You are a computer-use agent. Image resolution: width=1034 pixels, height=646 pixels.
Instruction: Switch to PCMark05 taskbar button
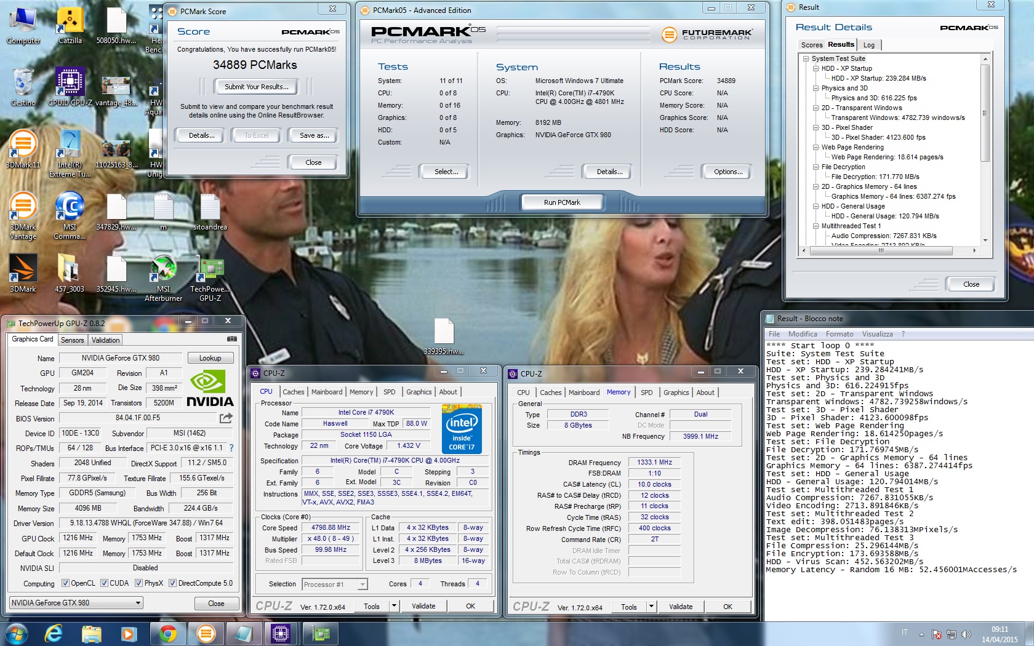point(206,634)
